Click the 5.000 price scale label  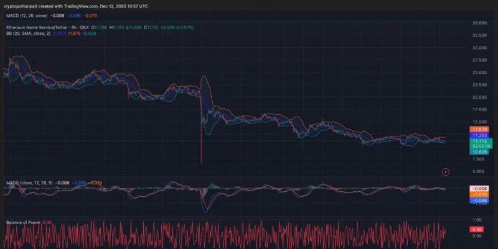pyautogui.click(x=478, y=171)
